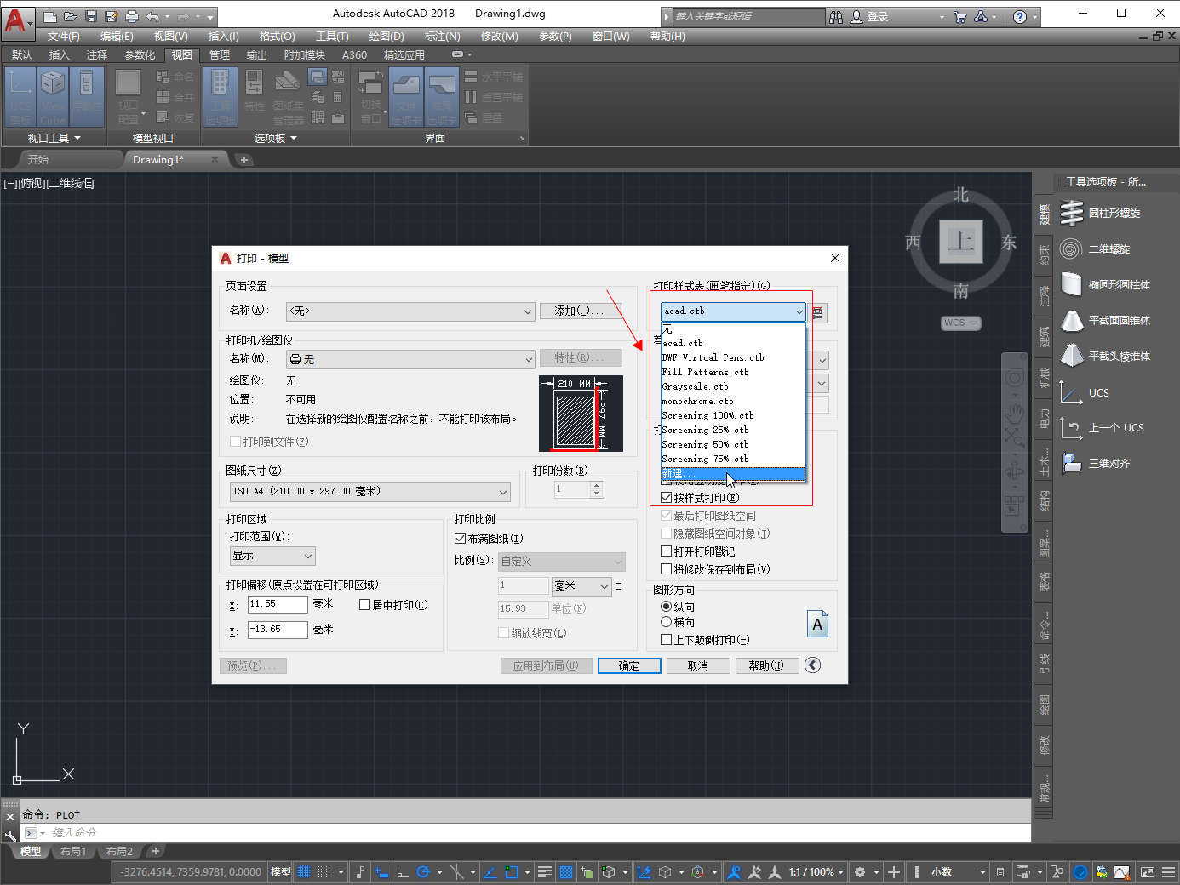The height and width of the screenshot is (885, 1180).
Task: Click the ViewCube top face
Action: click(961, 242)
